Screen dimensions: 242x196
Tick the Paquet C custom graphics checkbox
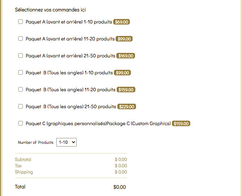(20, 123)
